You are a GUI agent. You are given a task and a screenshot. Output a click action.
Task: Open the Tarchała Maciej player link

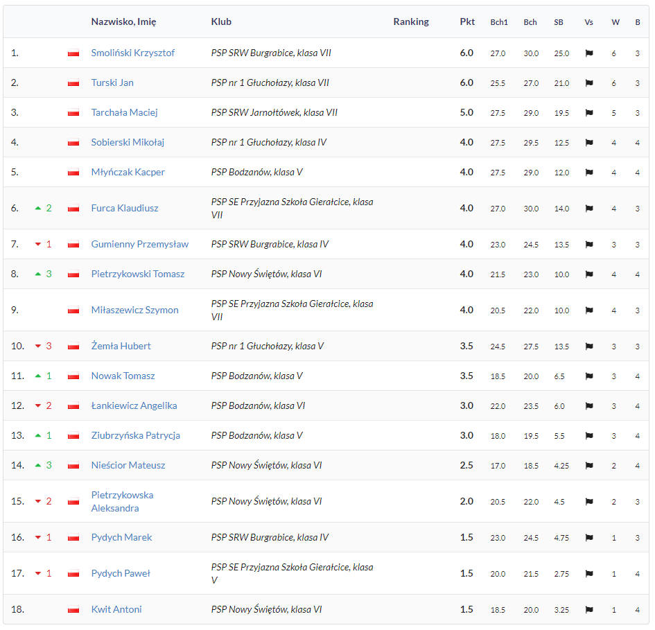[x=125, y=112]
